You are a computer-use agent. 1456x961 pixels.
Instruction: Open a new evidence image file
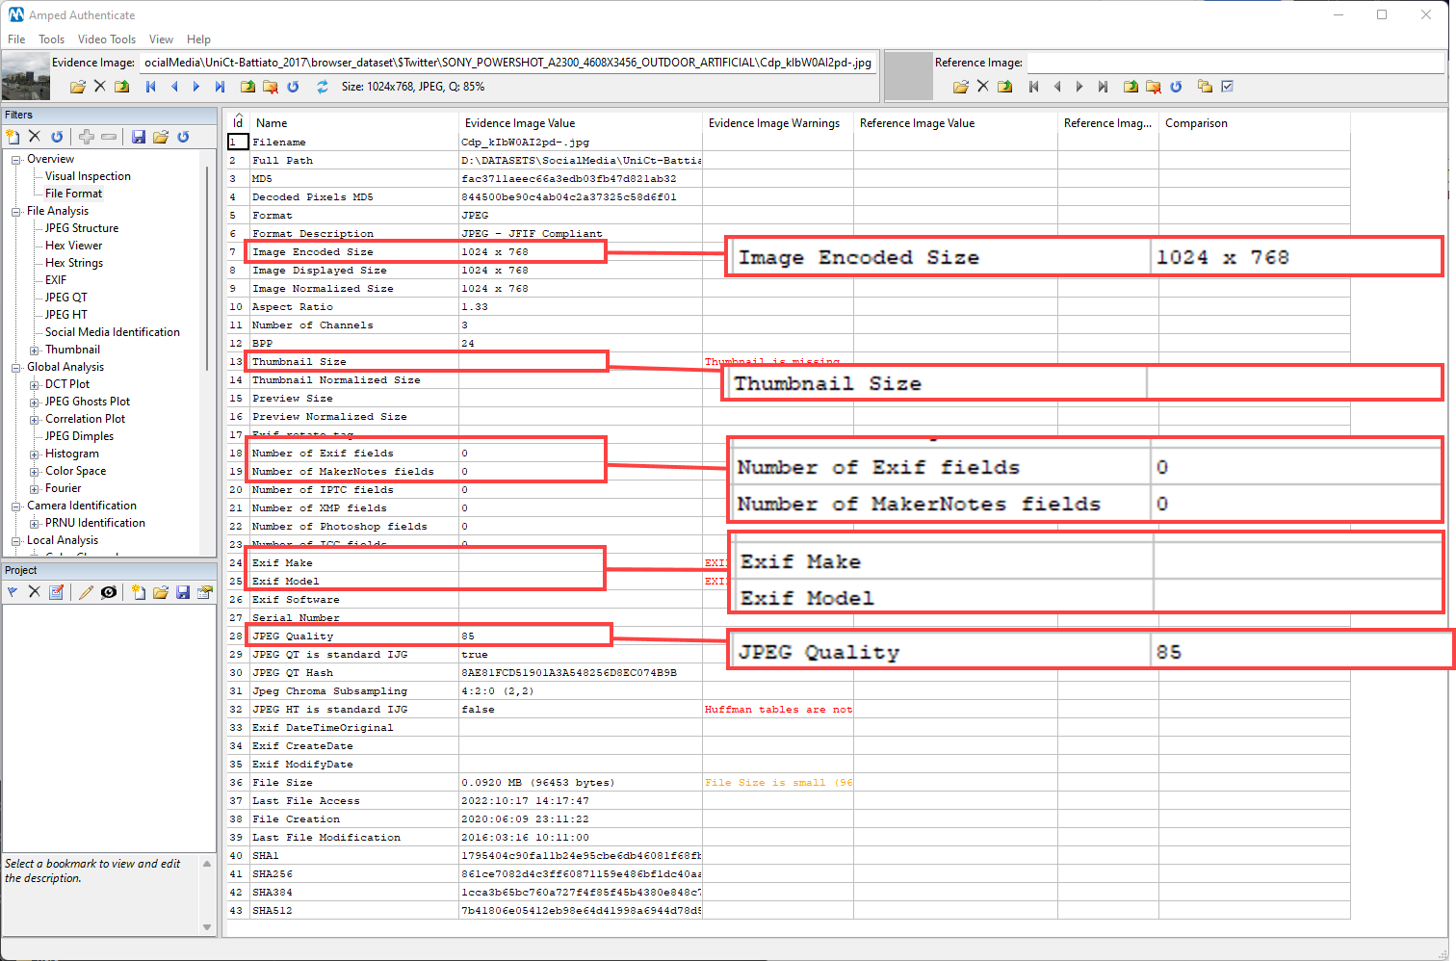coord(77,86)
